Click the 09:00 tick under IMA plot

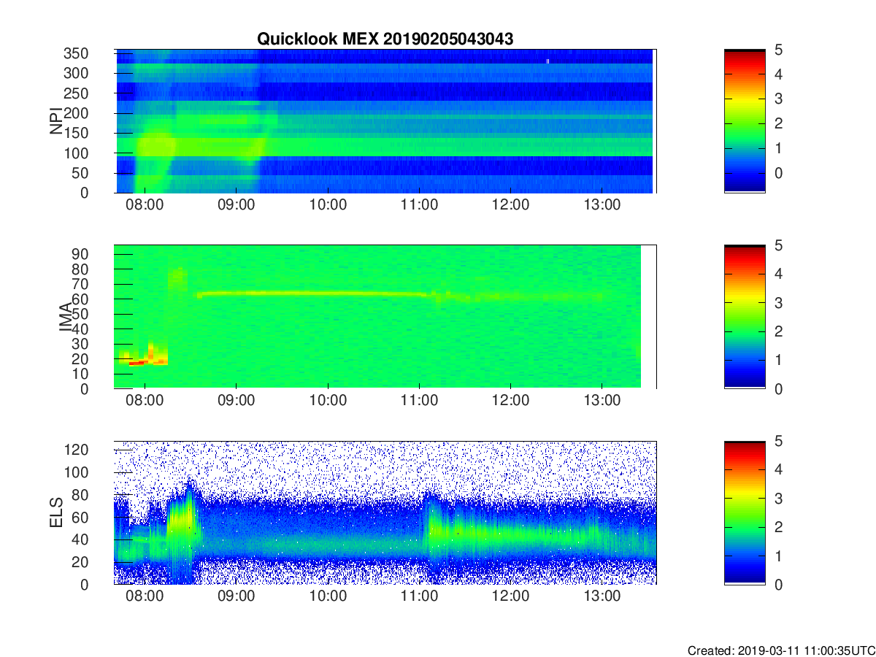(x=237, y=401)
